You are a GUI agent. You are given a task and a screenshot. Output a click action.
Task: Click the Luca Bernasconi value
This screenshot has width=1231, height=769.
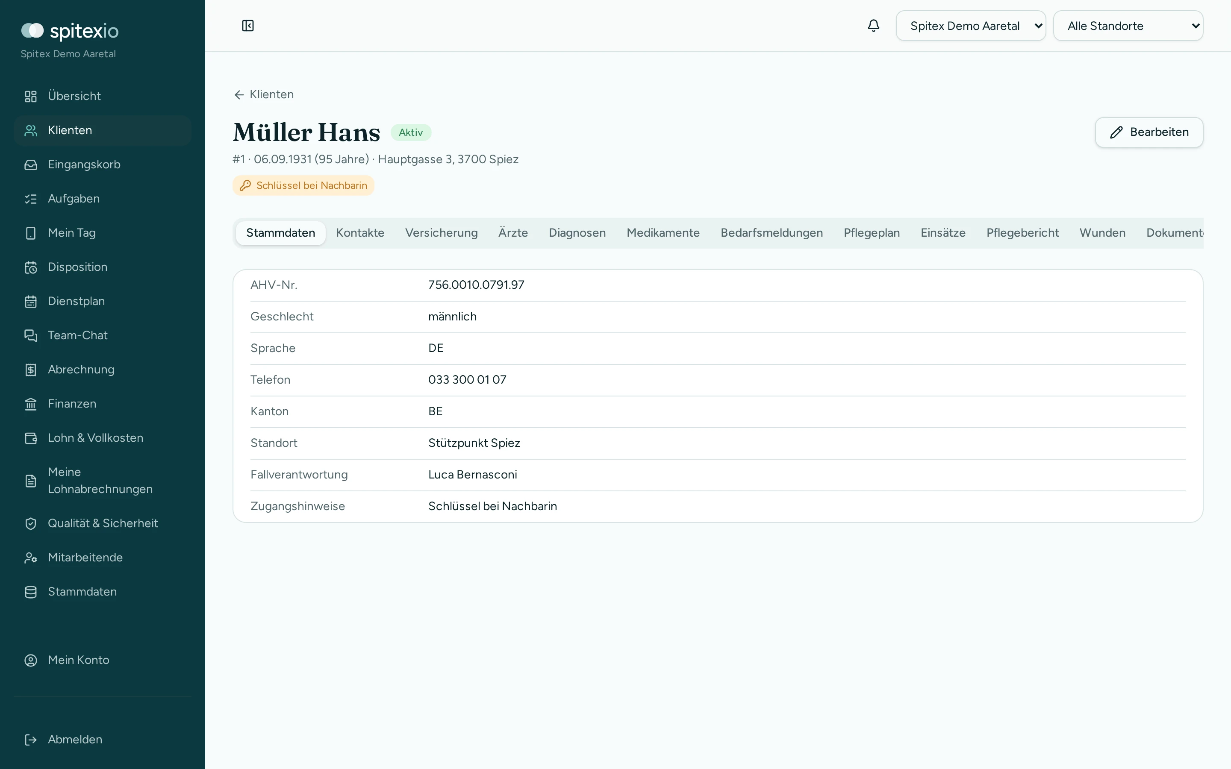click(472, 475)
